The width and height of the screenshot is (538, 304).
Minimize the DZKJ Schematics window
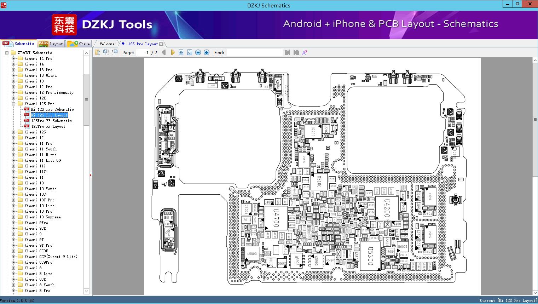click(508, 4)
